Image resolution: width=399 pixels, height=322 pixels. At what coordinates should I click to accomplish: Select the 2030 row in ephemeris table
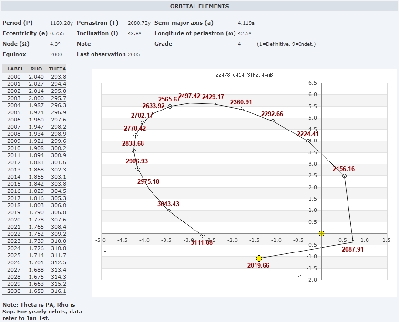[34, 291]
